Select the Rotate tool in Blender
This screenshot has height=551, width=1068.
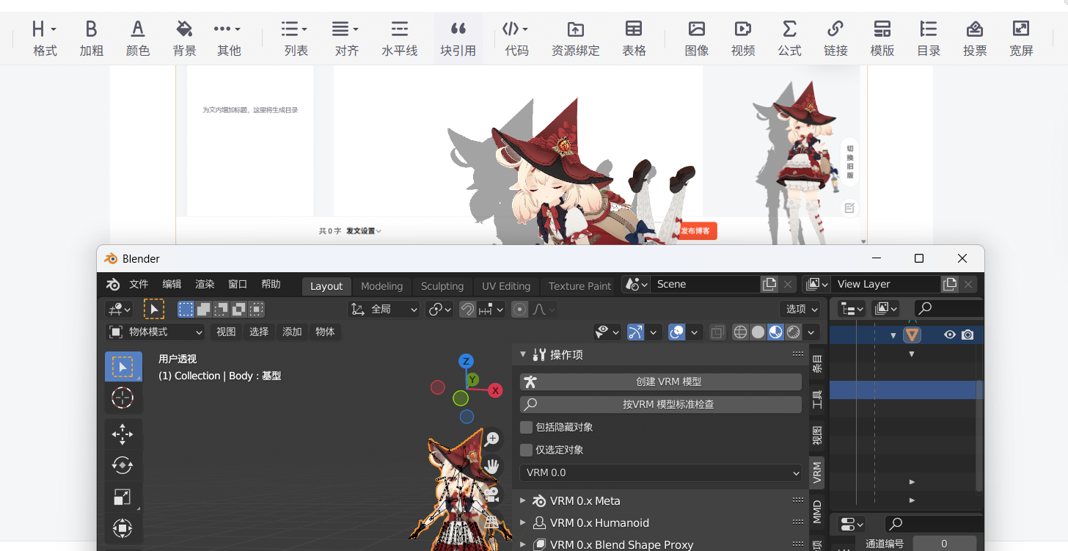[122, 465]
